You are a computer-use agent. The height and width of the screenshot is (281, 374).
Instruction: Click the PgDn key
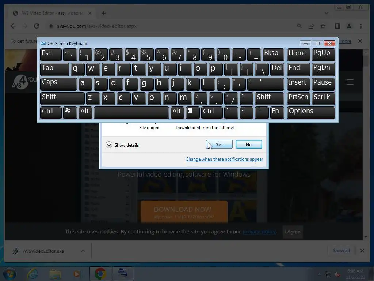323,69
